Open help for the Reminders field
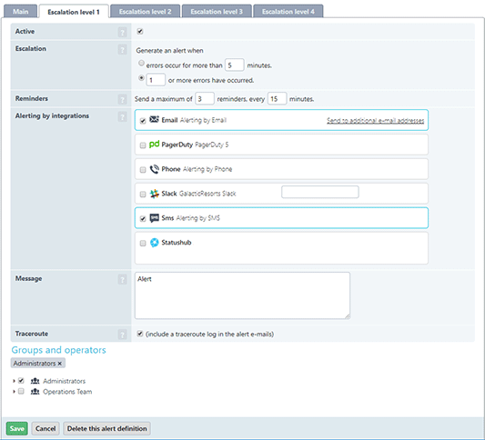This screenshot has height=440, width=485. (123, 99)
